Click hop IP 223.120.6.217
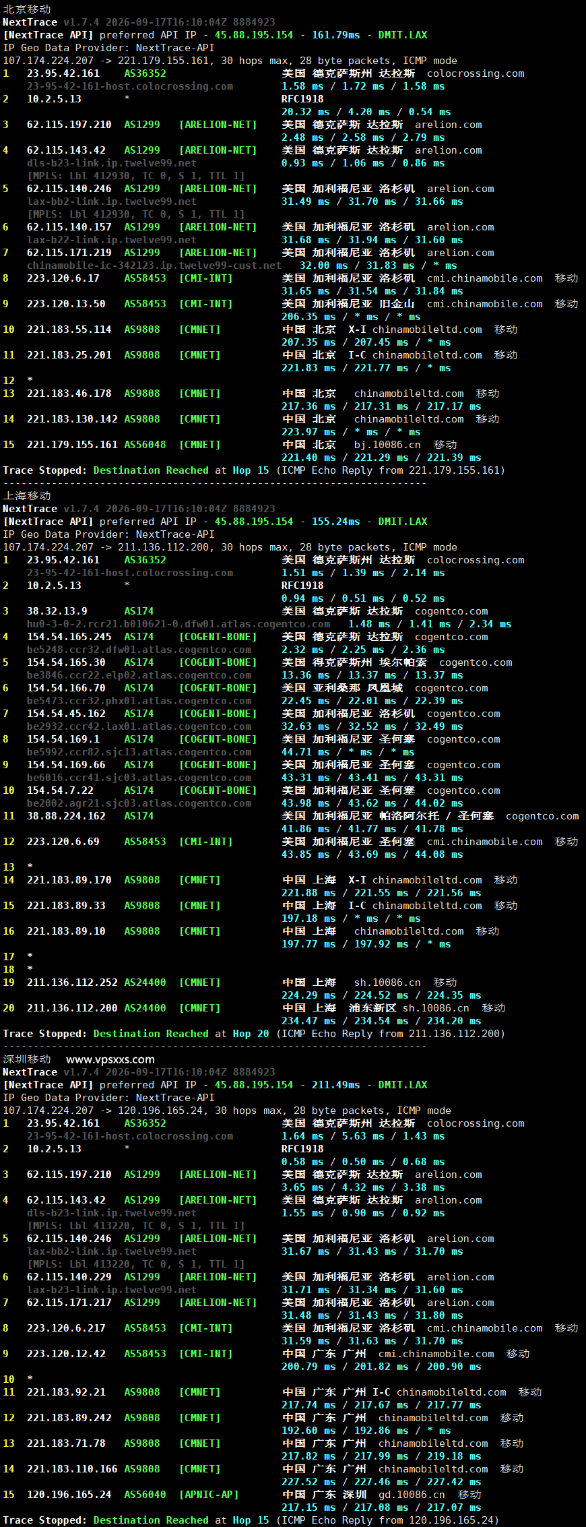Viewport: 586px width, 1527px height. [x=66, y=1328]
